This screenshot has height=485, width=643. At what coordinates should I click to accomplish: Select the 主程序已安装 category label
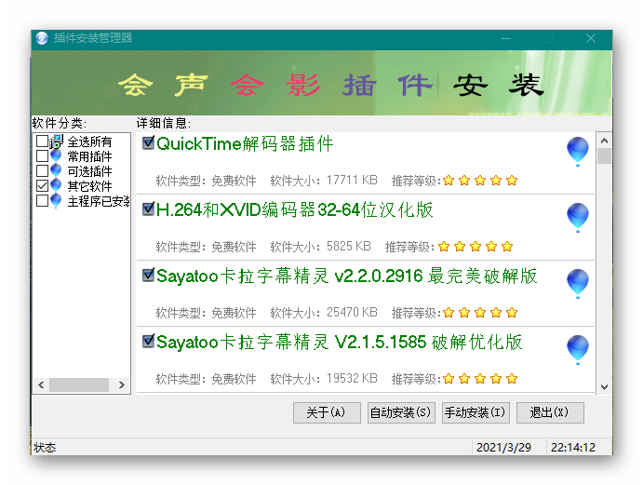point(99,201)
